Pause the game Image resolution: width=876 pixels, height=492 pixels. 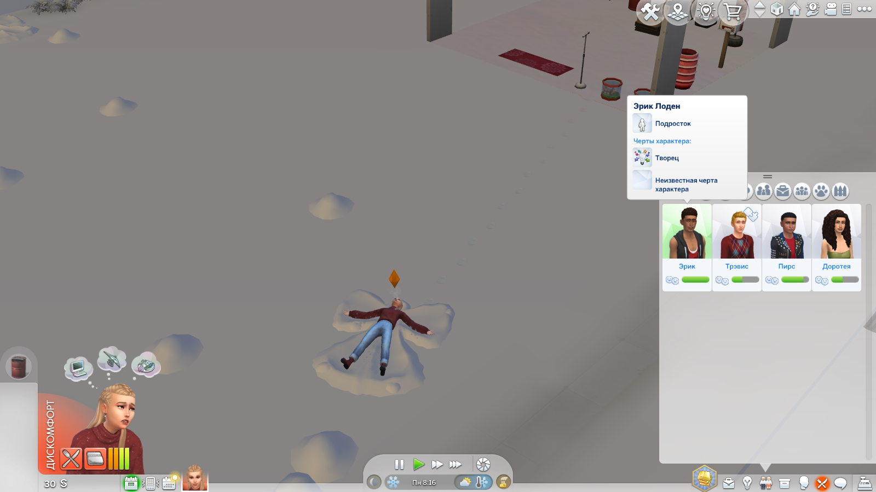(x=399, y=465)
